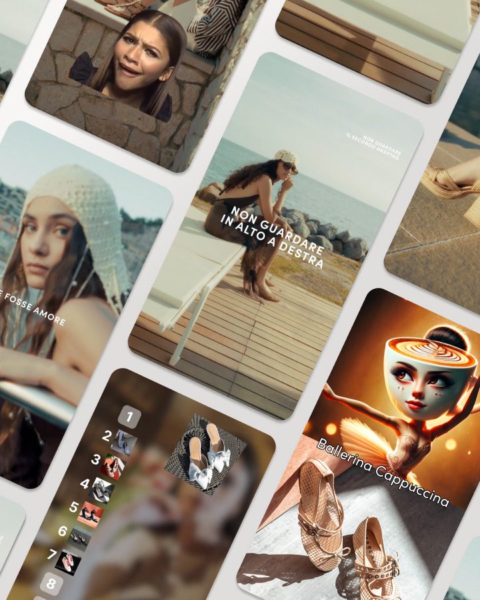Screen dimensions: 480x600
Task: Click the "Ballerina Cappuccina" title text
Action: [x=383, y=472]
